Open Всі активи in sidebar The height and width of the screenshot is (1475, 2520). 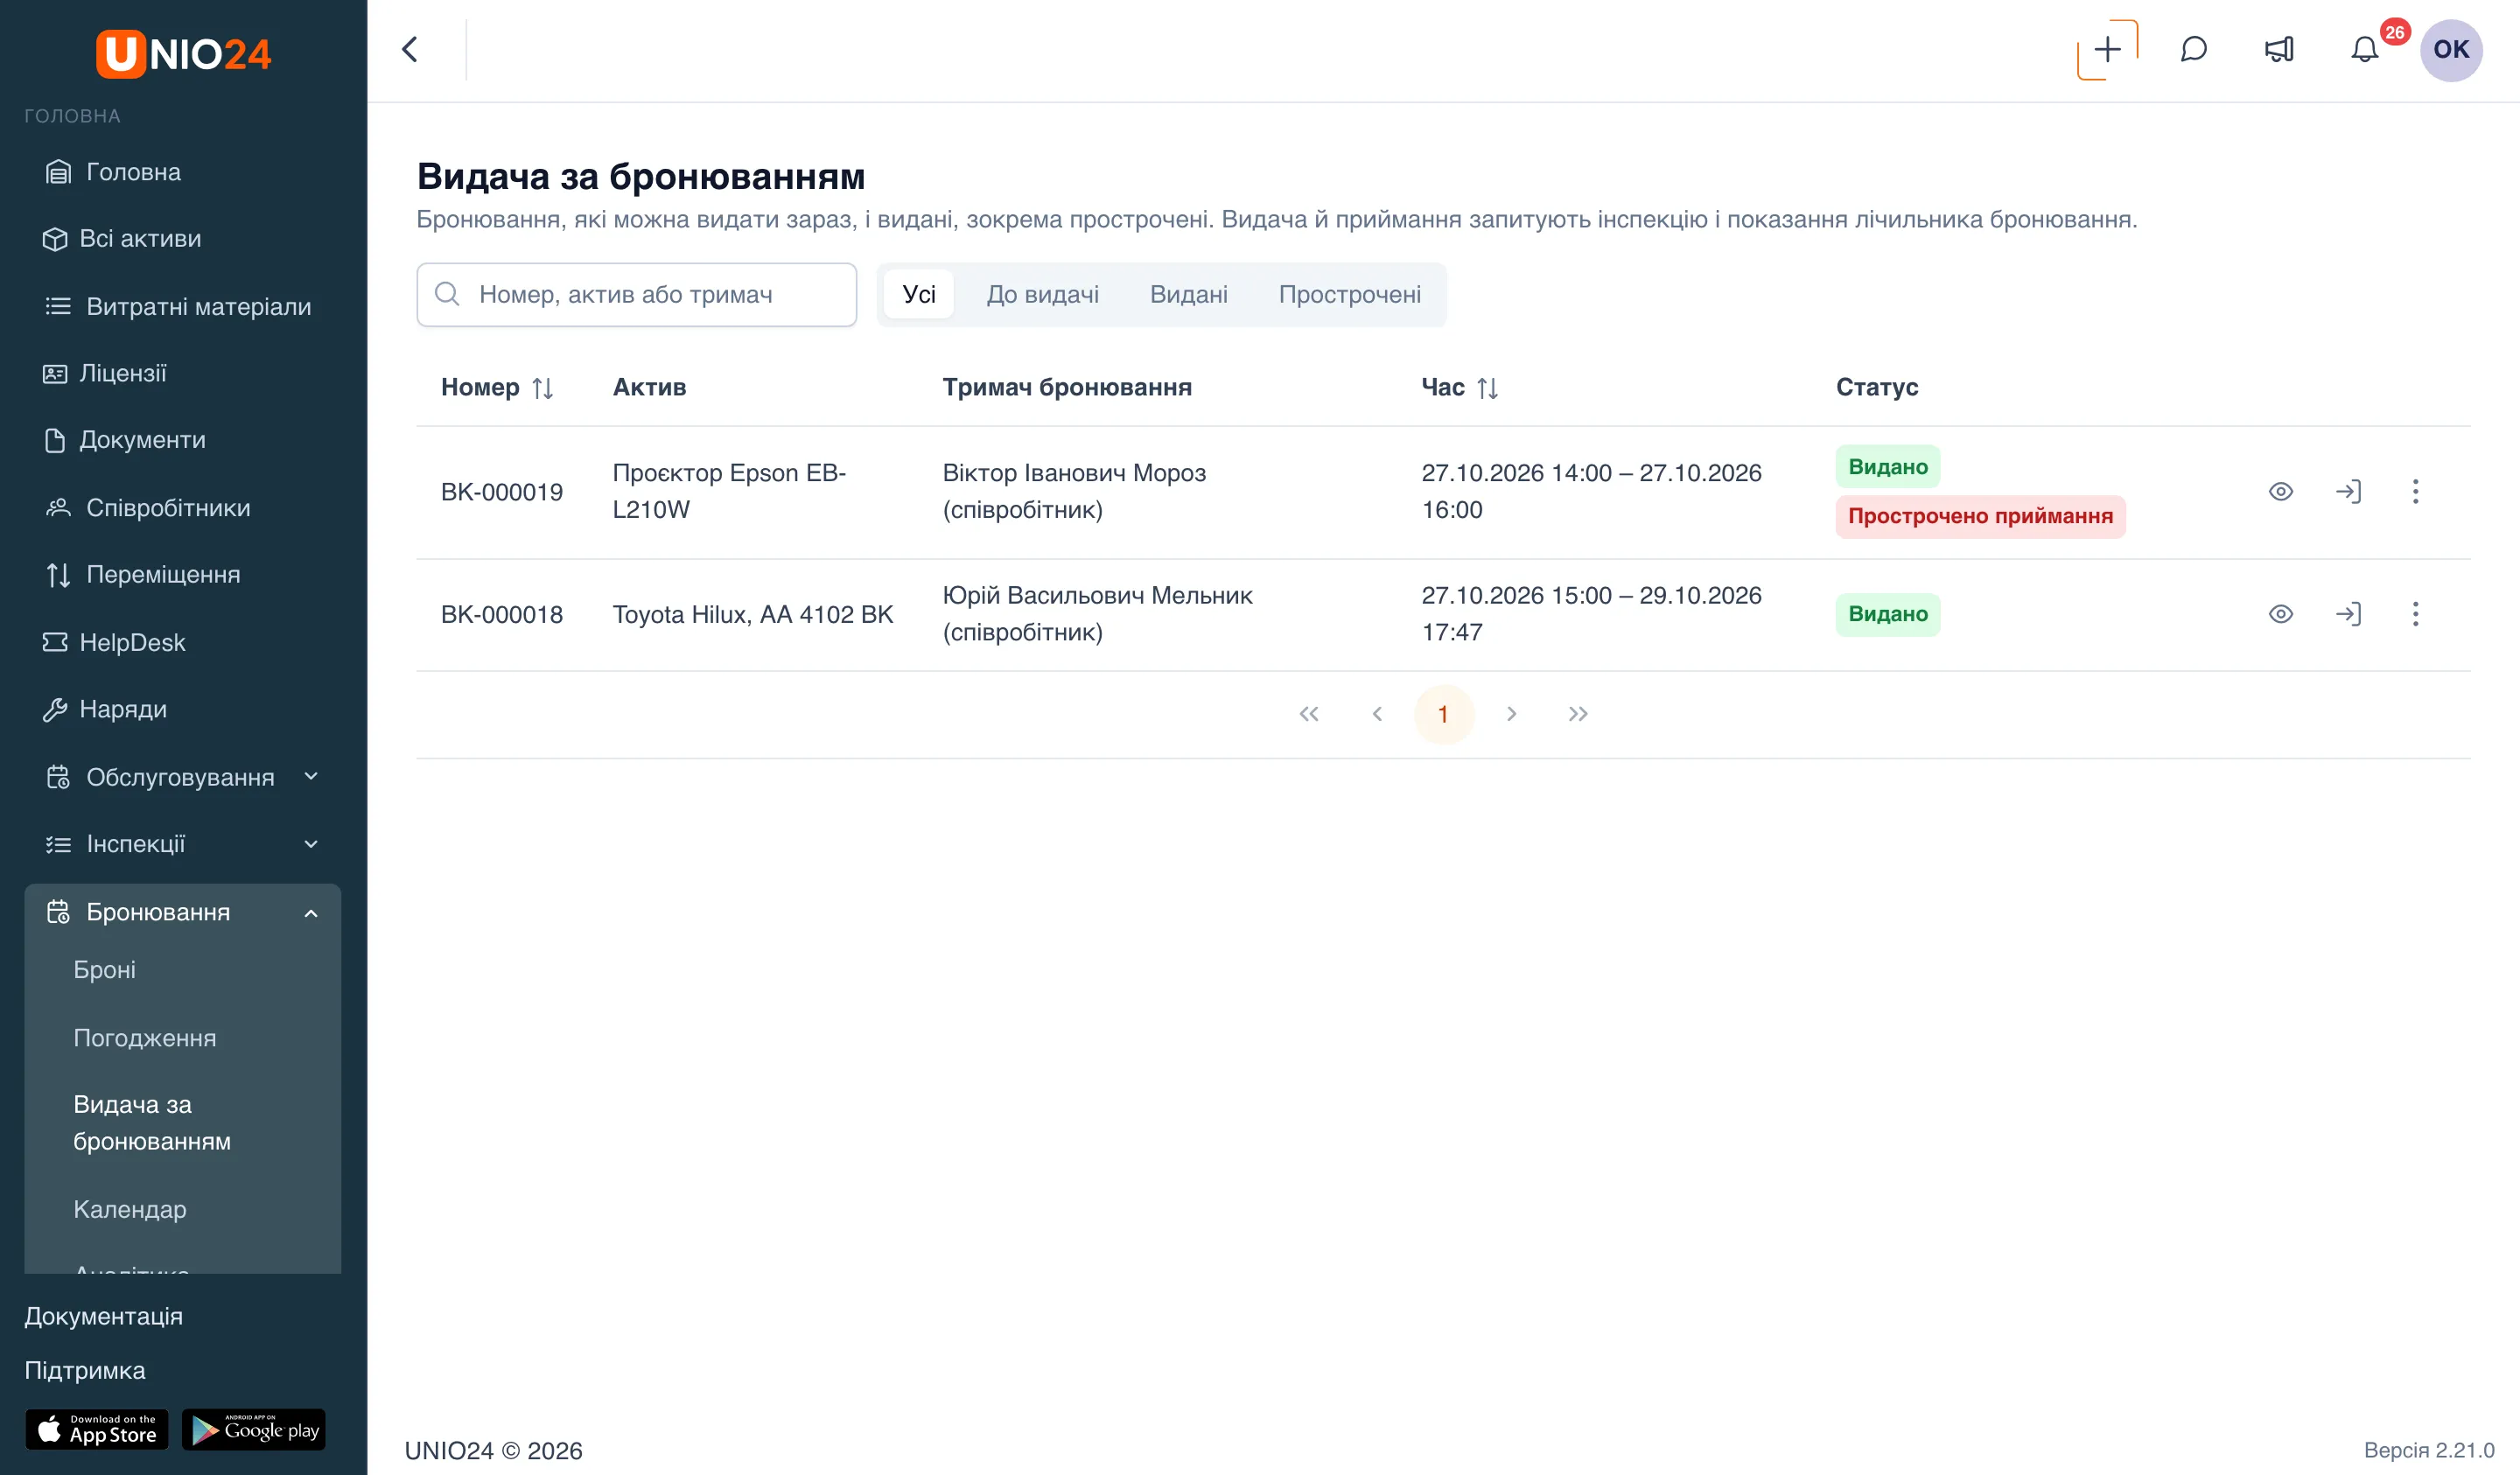[x=183, y=239]
